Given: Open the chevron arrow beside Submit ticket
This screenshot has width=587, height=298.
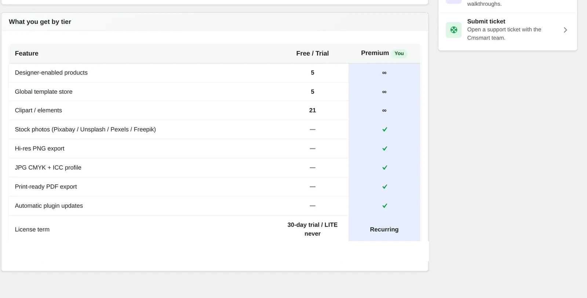Looking at the screenshot, I should pyautogui.click(x=565, y=30).
